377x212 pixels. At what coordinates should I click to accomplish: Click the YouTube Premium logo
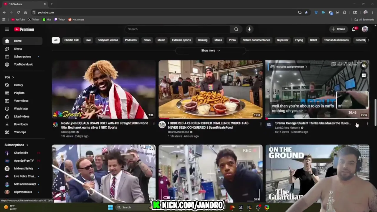pyautogui.click(x=24, y=29)
